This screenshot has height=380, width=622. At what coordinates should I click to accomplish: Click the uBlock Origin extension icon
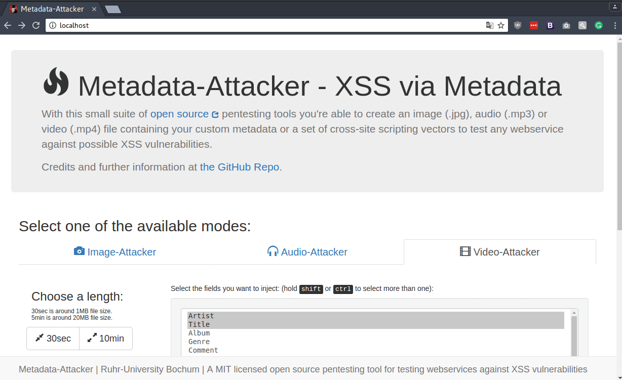tap(517, 25)
